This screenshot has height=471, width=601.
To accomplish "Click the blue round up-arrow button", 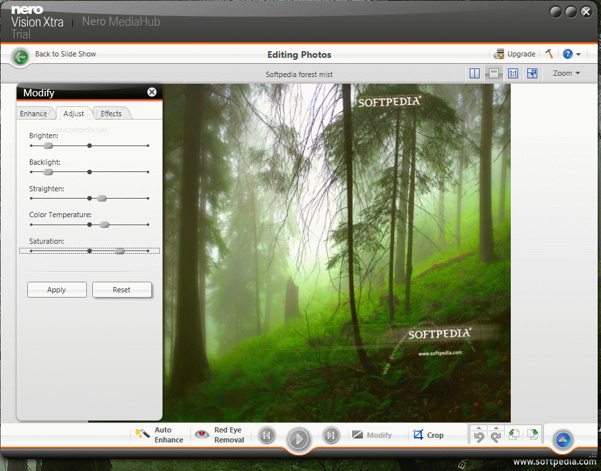I will tap(563, 440).
